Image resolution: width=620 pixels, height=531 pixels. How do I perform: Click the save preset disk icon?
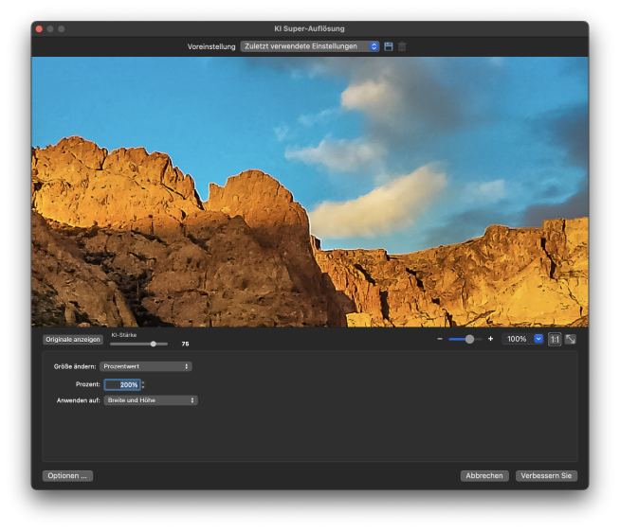coord(389,46)
